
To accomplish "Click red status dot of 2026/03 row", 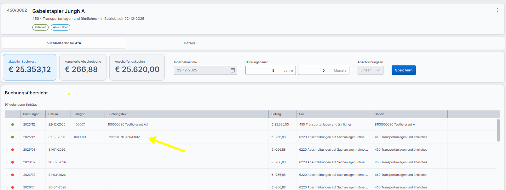I will click(x=13, y=175).
